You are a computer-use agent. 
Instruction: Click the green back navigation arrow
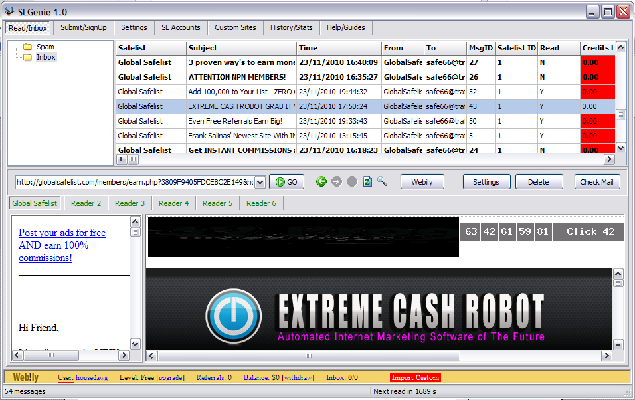tap(321, 181)
